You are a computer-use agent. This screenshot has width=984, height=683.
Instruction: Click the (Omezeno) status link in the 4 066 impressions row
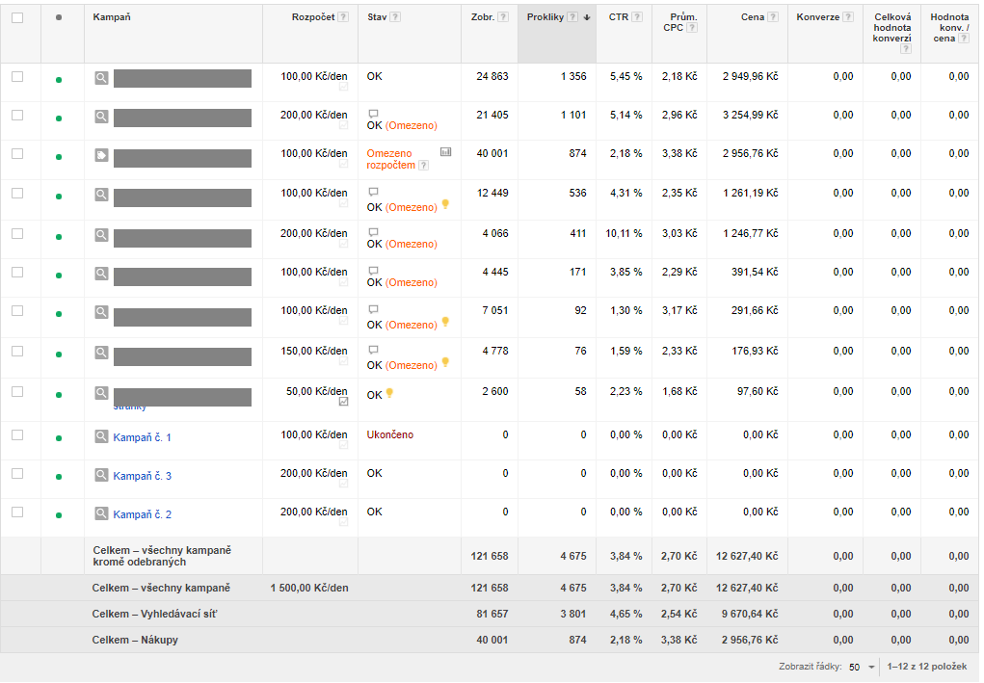tap(412, 244)
